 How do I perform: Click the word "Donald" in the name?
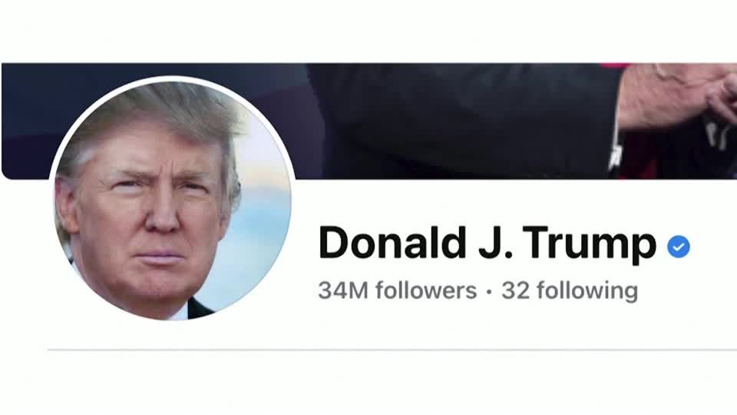point(392,242)
